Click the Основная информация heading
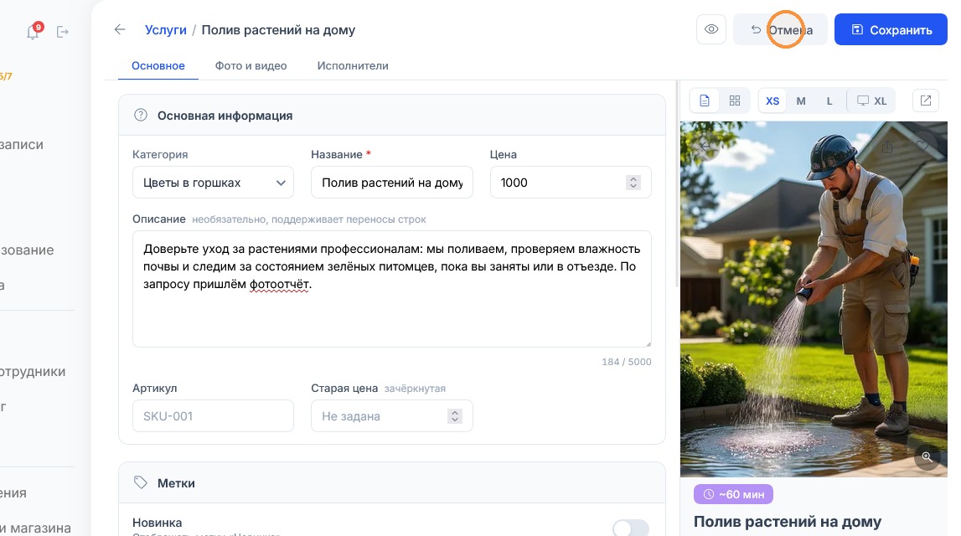 (x=225, y=116)
